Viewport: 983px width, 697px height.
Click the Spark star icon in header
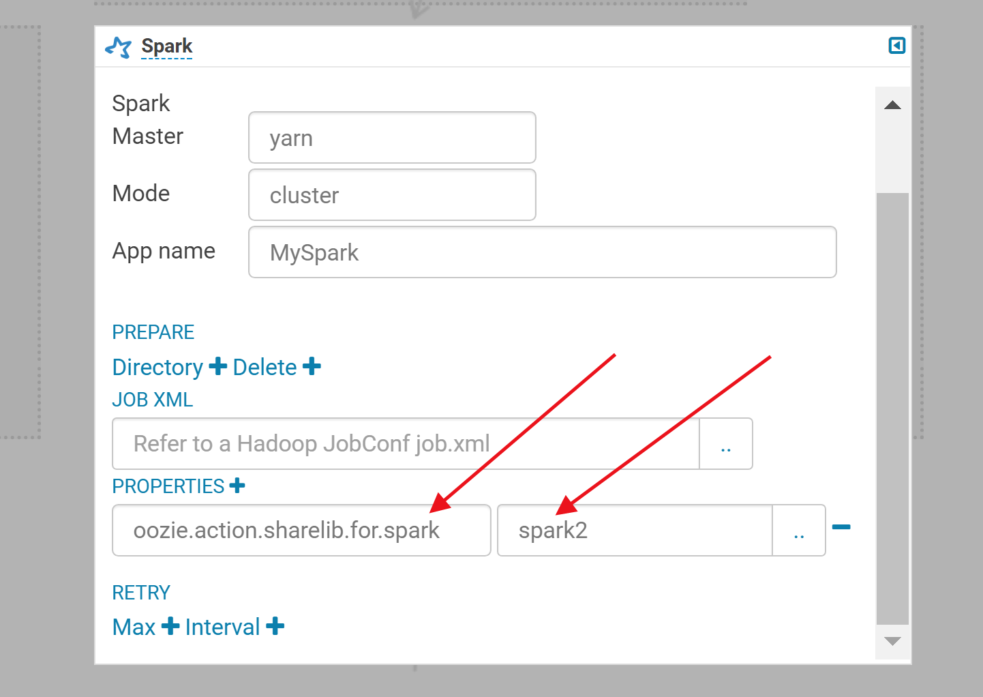[118, 47]
